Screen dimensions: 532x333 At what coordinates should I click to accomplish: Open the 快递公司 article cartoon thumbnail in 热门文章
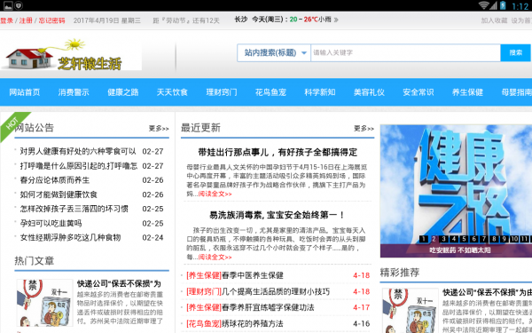pos(45,303)
